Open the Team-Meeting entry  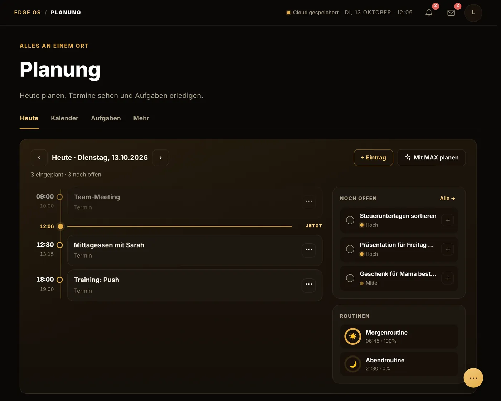[x=195, y=202]
